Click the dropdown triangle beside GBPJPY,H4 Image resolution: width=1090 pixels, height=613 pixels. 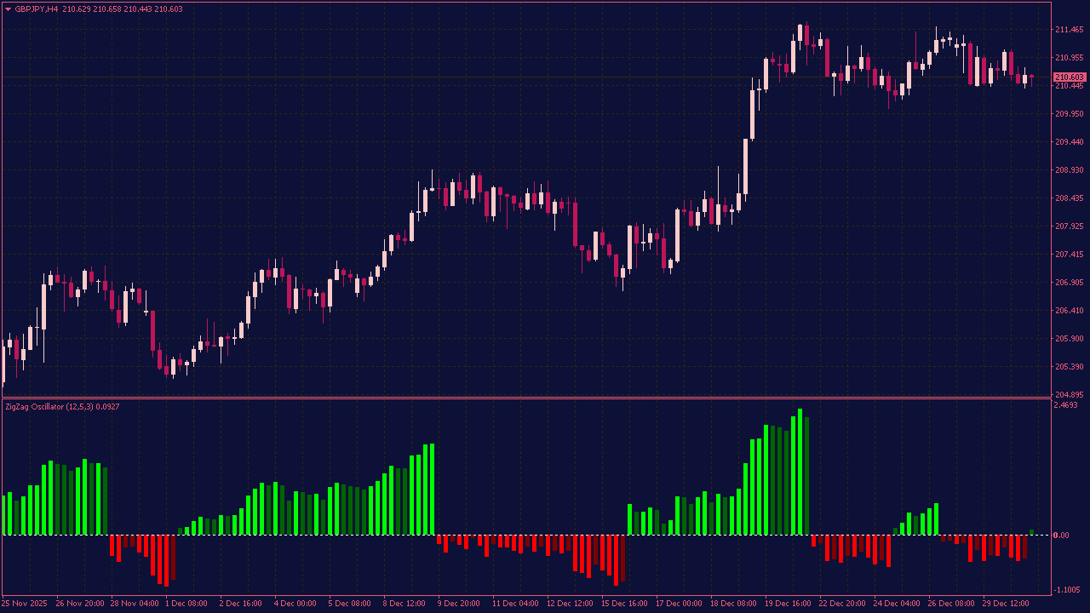[x=9, y=9]
